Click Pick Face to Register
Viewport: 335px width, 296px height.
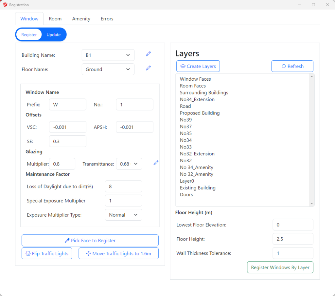point(90,241)
